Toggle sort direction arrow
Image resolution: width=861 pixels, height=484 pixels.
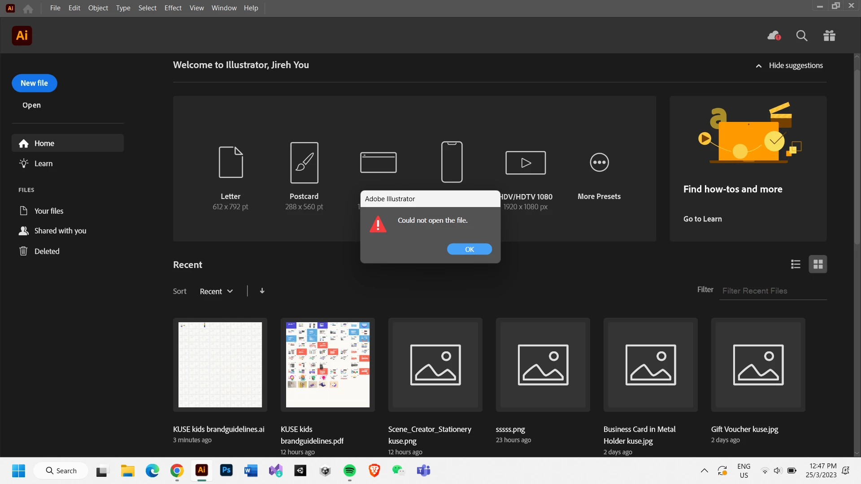262,291
